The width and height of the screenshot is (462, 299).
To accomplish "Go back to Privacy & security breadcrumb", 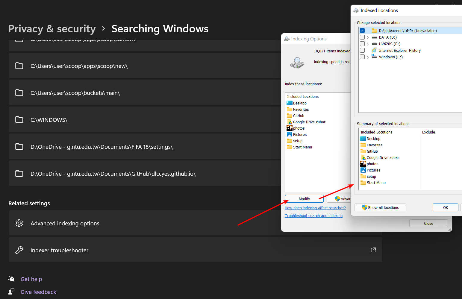I will [x=52, y=29].
